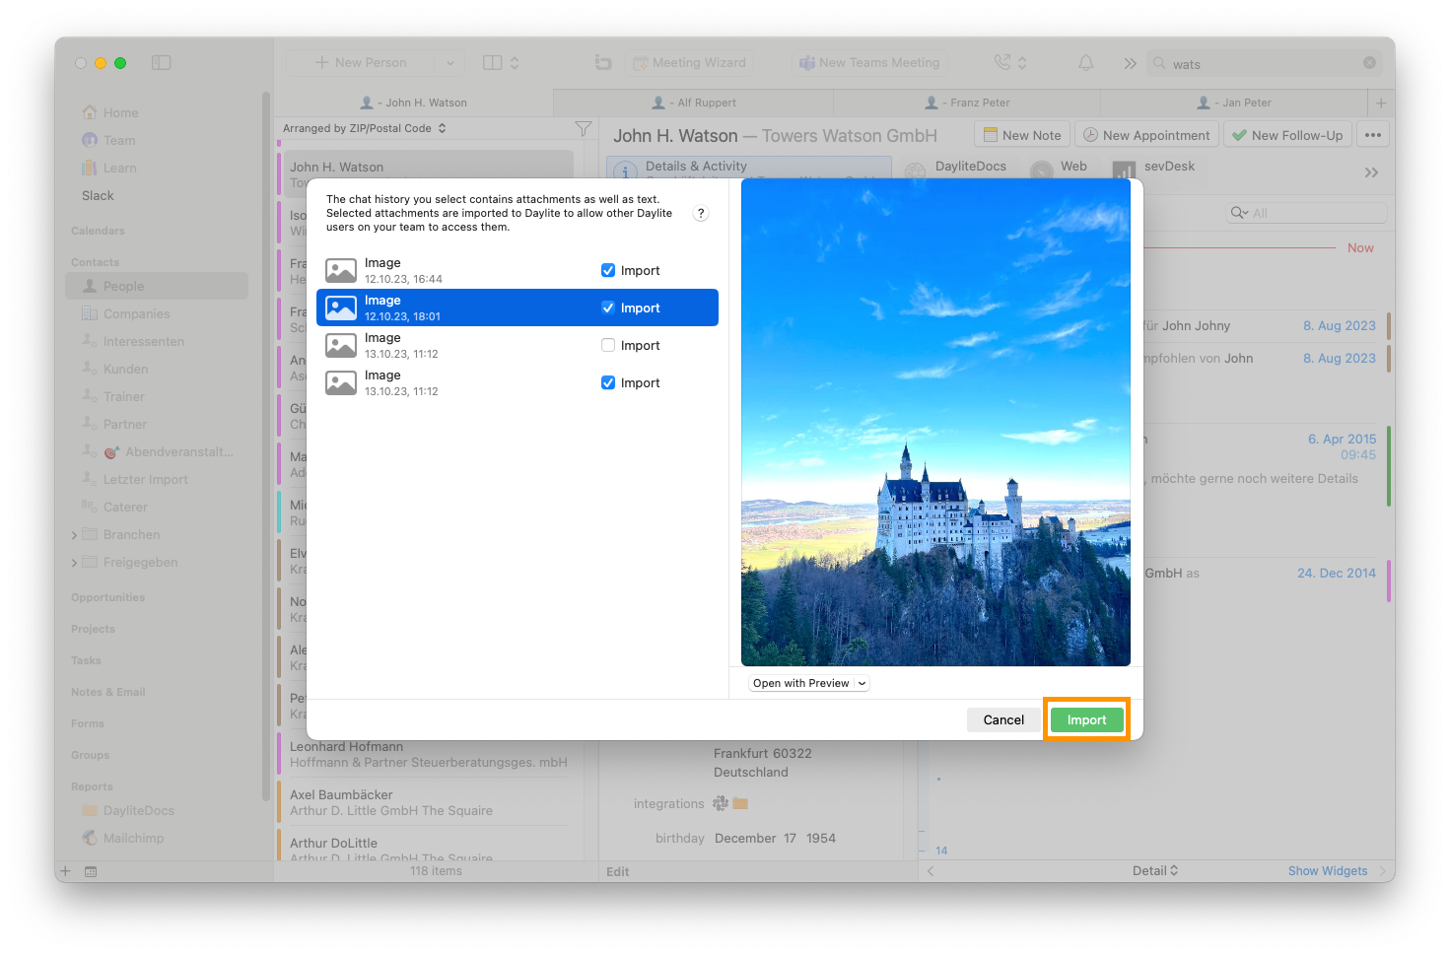This screenshot has height=955, width=1450.
Task: Uncheck Import for second Image 13.10.23, 11:12
Action: pos(608,382)
